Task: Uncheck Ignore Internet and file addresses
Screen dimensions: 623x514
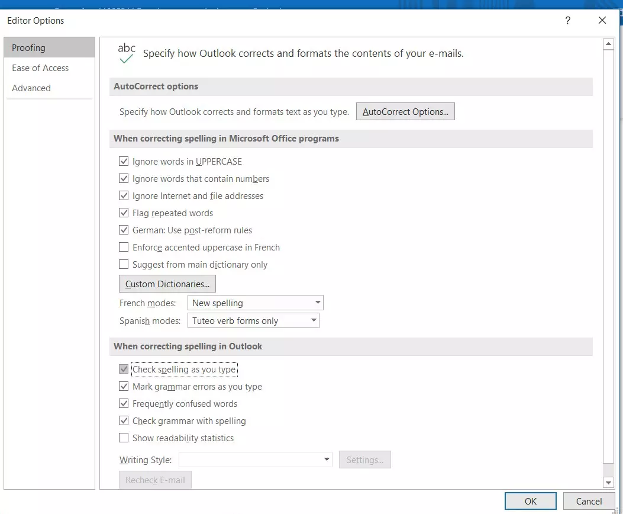Action: (124, 195)
